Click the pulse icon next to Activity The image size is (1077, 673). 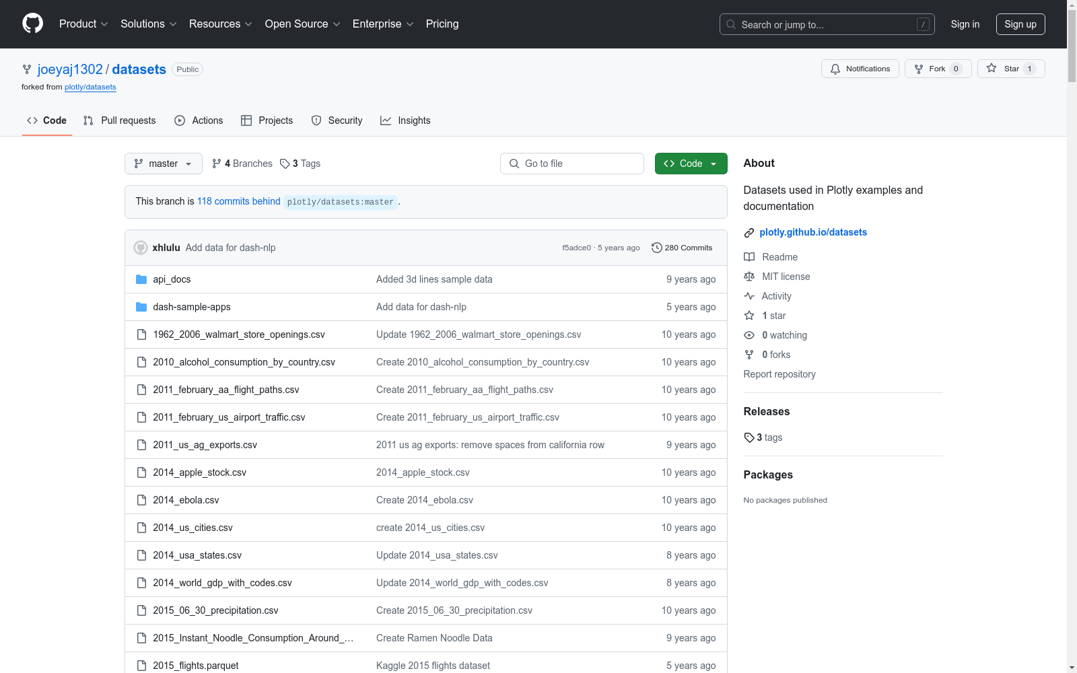(x=749, y=296)
